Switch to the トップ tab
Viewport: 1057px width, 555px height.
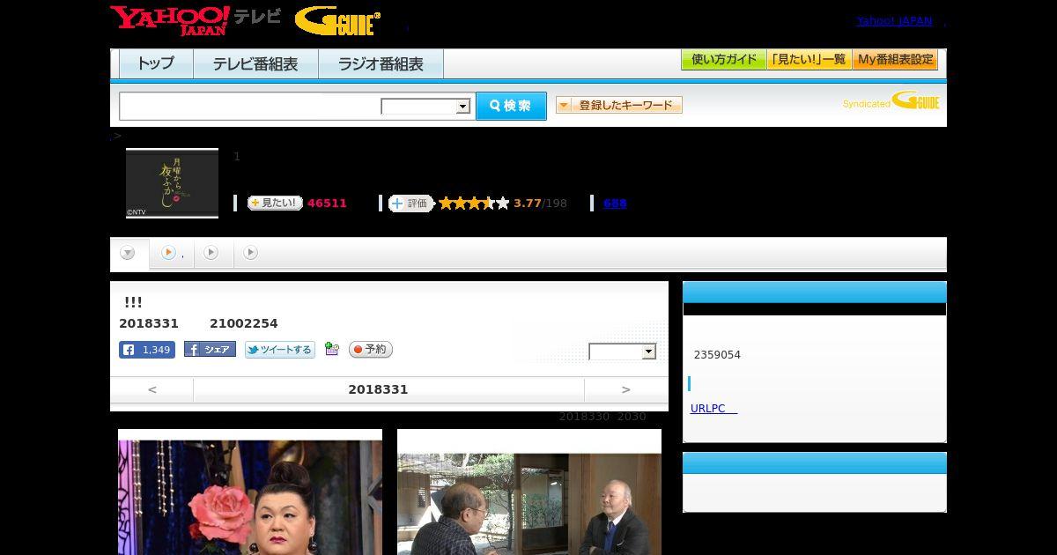coord(156,63)
